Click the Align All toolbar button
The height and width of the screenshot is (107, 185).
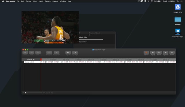68,53
